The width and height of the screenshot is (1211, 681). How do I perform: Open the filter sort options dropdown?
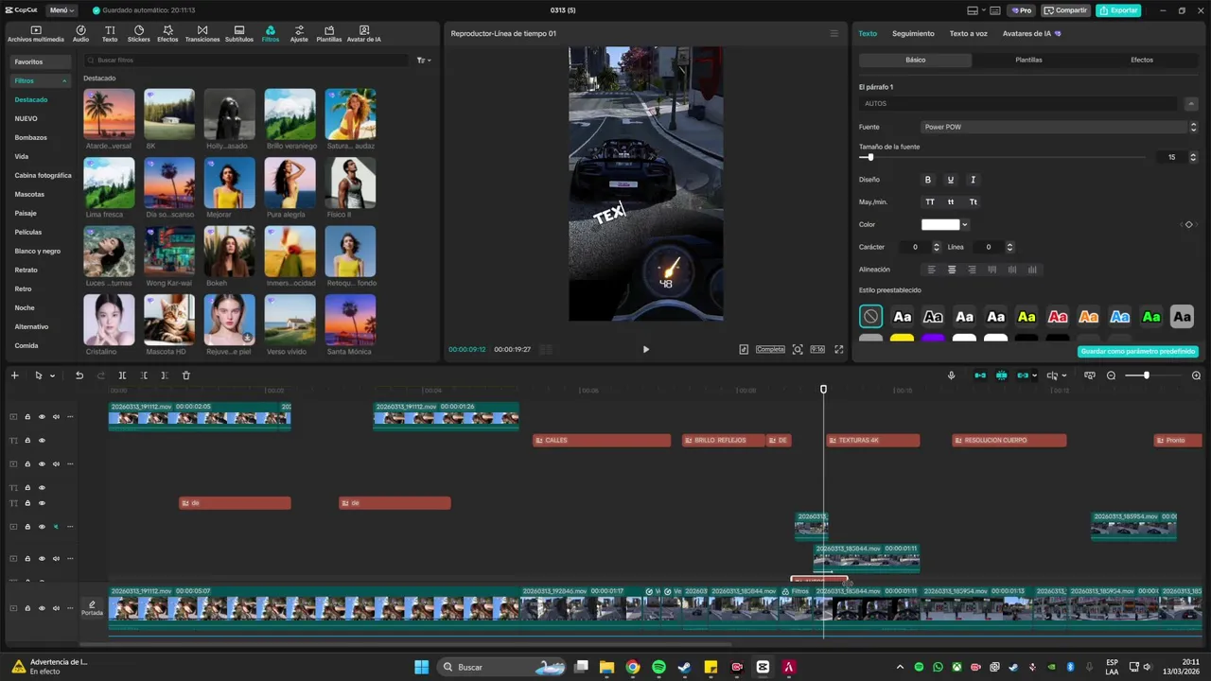click(425, 61)
